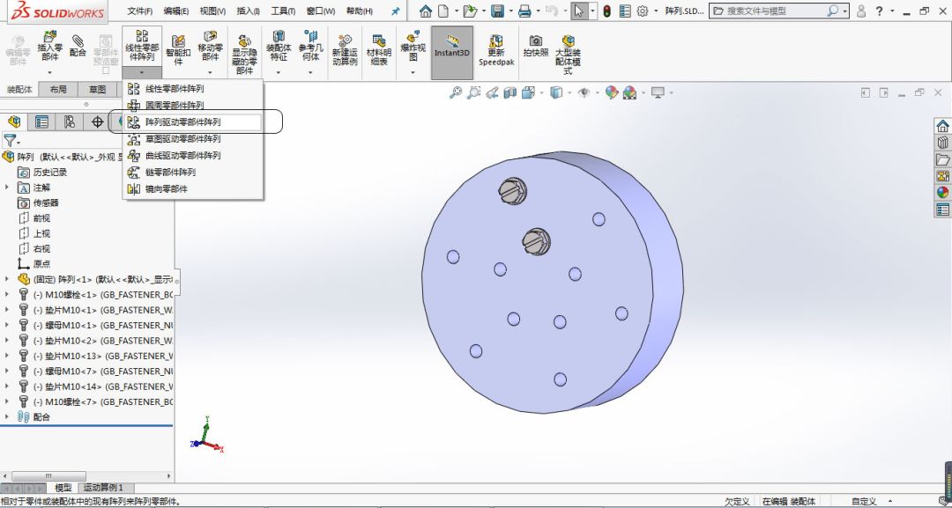Click Section View icon in view toolbar
The height and width of the screenshot is (508, 952).
click(510, 92)
